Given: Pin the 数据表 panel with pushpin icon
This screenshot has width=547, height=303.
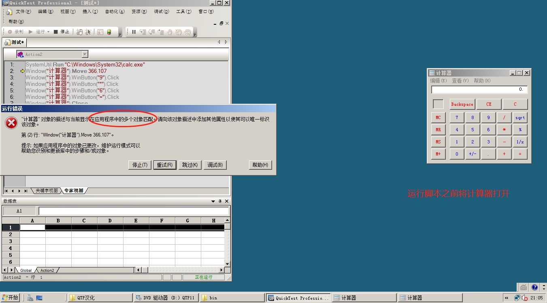Looking at the screenshot, I should [220, 201].
